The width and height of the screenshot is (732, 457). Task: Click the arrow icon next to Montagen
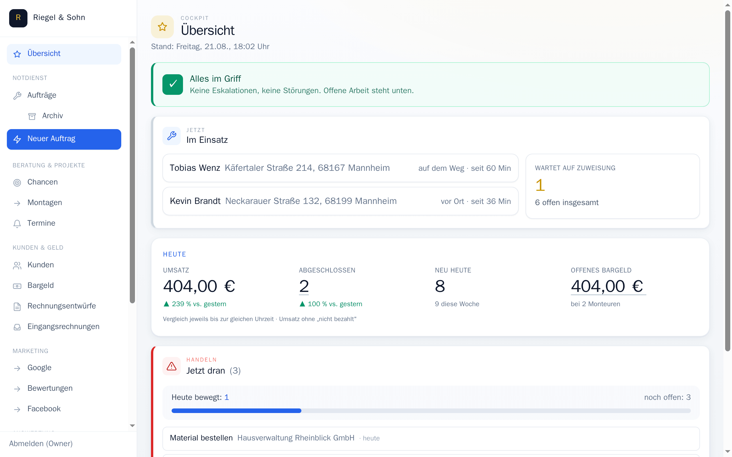[17, 203]
